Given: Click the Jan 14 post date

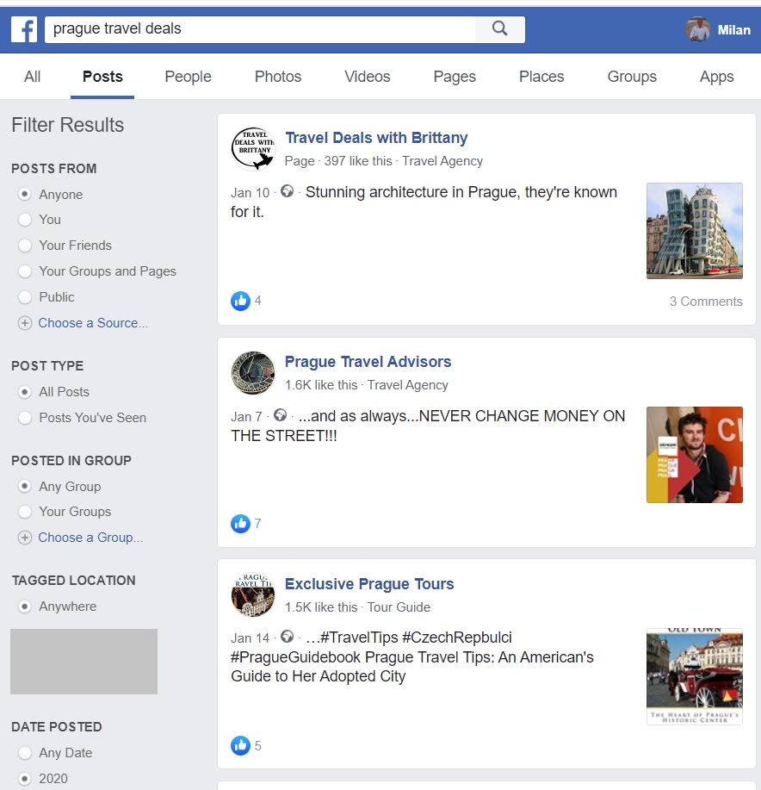Looking at the screenshot, I should (251, 638).
